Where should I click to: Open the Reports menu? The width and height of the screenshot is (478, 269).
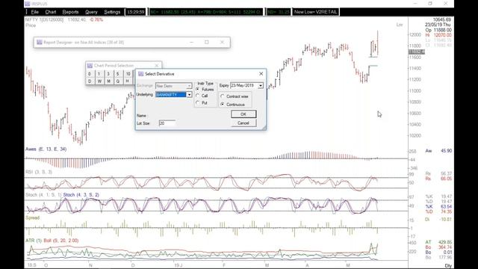(x=70, y=12)
